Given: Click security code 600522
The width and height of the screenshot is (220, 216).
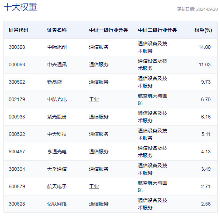Looking at the screenshot, I should pos(17,134).
